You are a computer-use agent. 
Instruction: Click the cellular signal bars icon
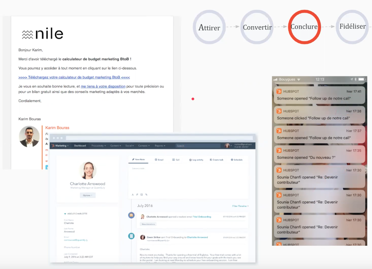[x=275, y=79]
